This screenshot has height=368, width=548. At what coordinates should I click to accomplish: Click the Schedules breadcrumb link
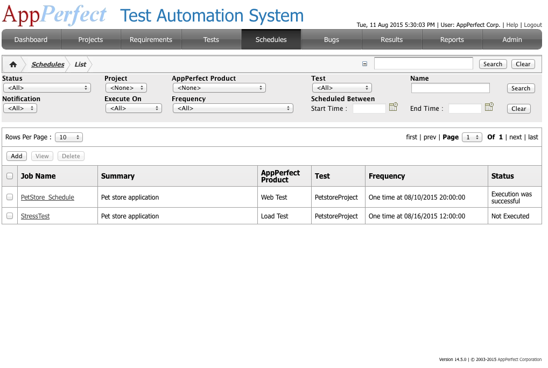coord(48,65)
